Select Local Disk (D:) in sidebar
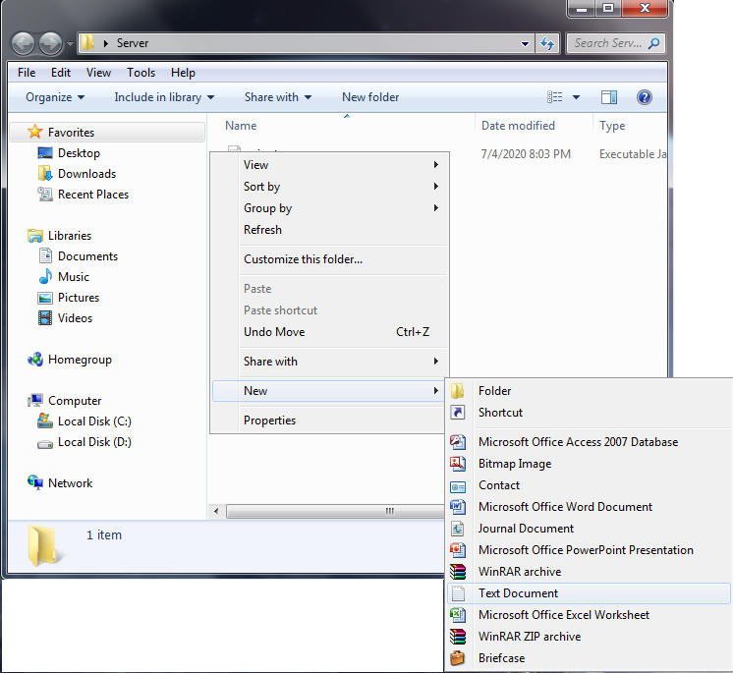Viewport: 733px width, 673px height. [94, 441]
